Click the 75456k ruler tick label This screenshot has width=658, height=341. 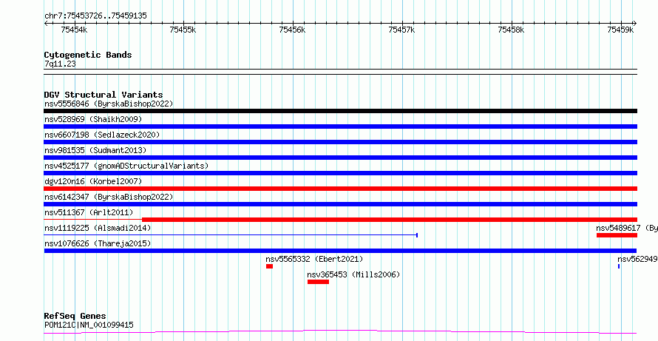(x=293, y=30)
